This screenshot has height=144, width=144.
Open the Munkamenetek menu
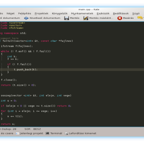coord(82,13)
